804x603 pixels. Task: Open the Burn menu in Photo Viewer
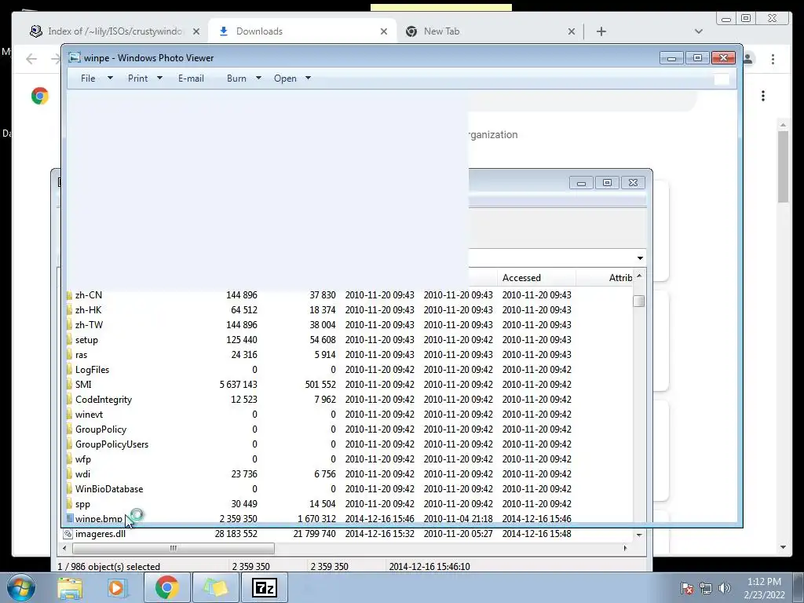point(236,79)
